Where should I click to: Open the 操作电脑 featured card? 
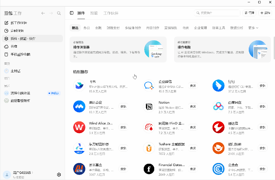[x=222, y=50]
